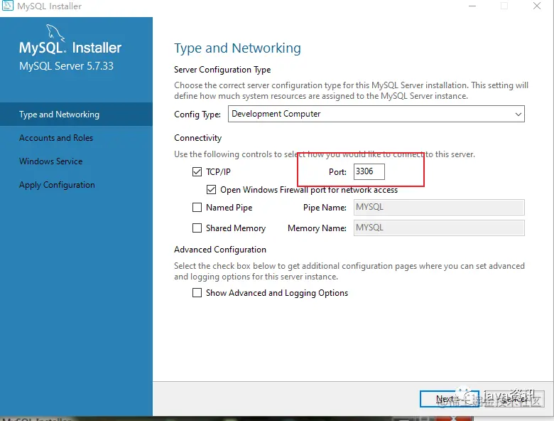Open the Type and Networking step
The width and height of the screenshot is (554, 421).
76,114
